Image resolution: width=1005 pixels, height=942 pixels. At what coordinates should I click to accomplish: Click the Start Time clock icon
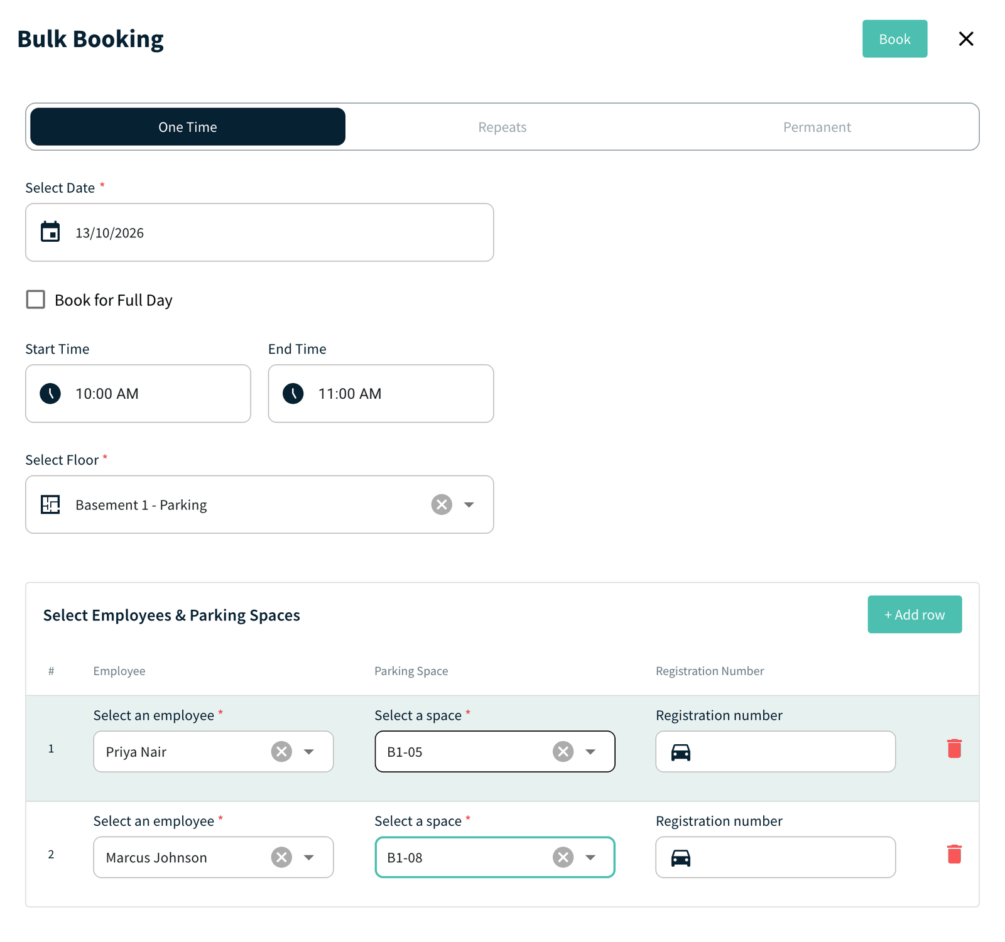[x=50, y=394]
